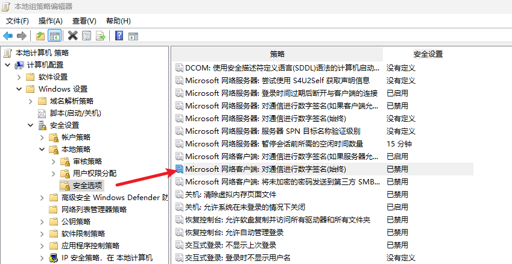Open the Properties toolbar icon
Image resolution: width=512 pixels, height=264 pixels.
(86, 36)
